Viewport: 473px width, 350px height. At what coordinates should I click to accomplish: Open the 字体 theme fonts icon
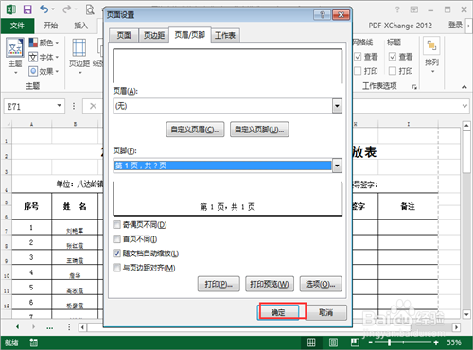coord(33,57)
